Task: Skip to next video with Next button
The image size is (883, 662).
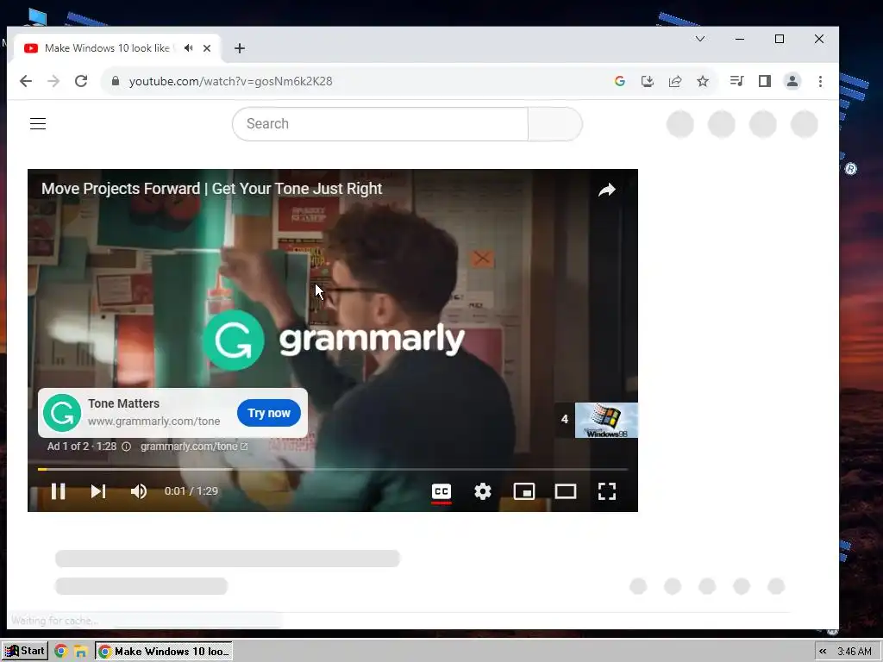Action: 98,491
